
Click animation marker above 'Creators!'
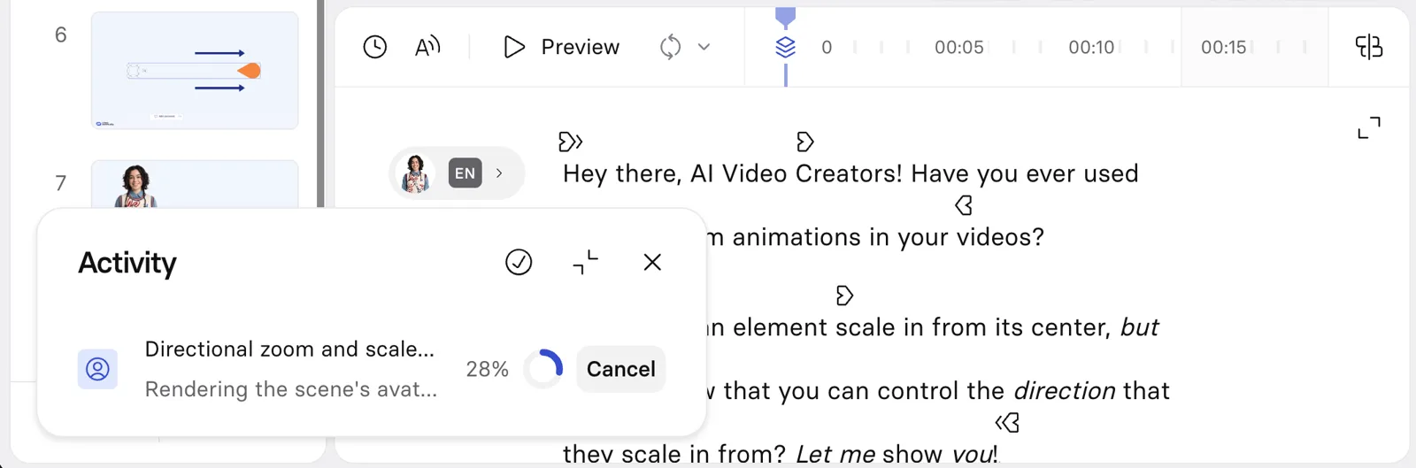(x=804, y=142)
